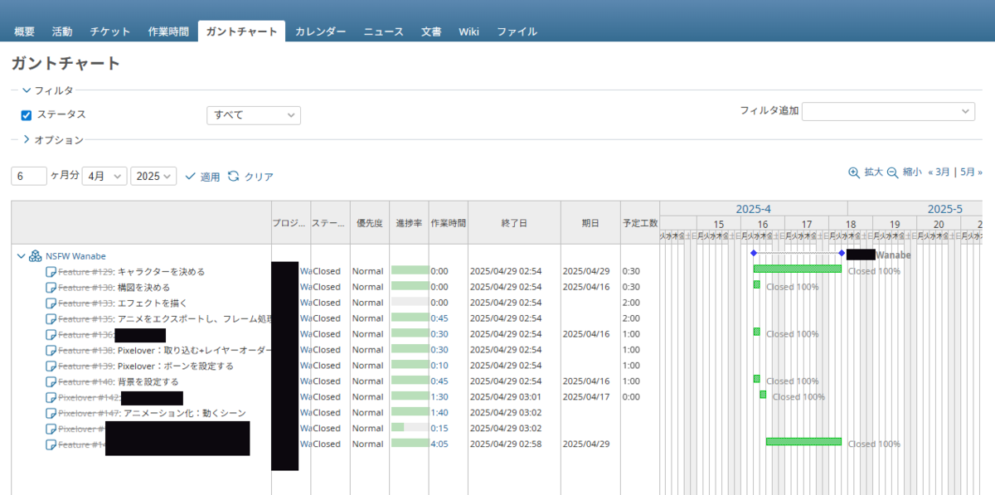Click the issue icon for Feature #135
The width and height of the screenshot is (995, 495).
click(51, 318)
